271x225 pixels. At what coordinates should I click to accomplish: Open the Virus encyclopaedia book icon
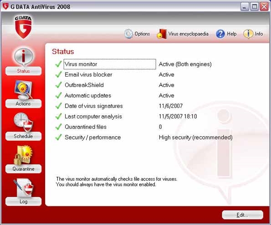162,34
